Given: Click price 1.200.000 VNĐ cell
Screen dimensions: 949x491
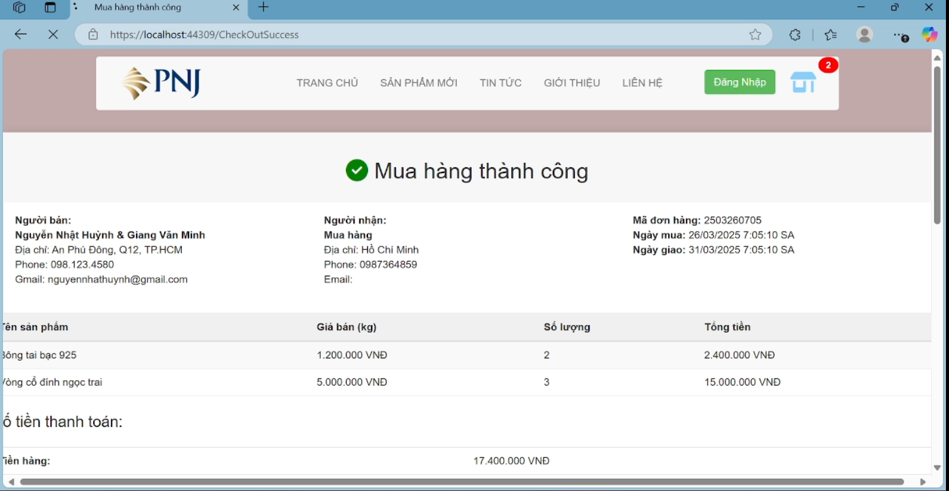Looking at the screenshot, I should (x=352, y=355).
